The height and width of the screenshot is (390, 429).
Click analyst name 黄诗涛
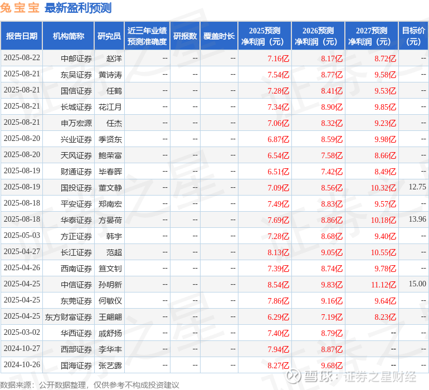tap(110, 75)
